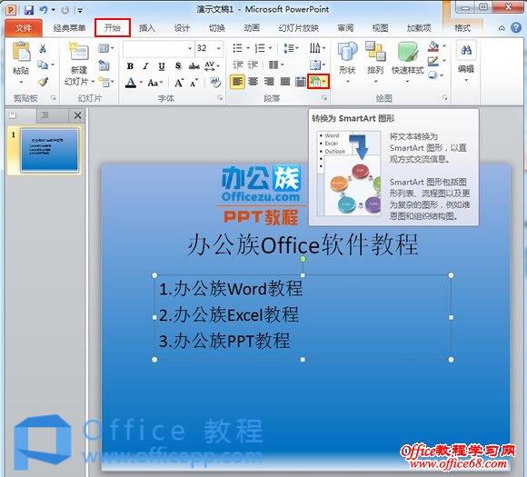Toggle Justify text alignment

[285, 82]
